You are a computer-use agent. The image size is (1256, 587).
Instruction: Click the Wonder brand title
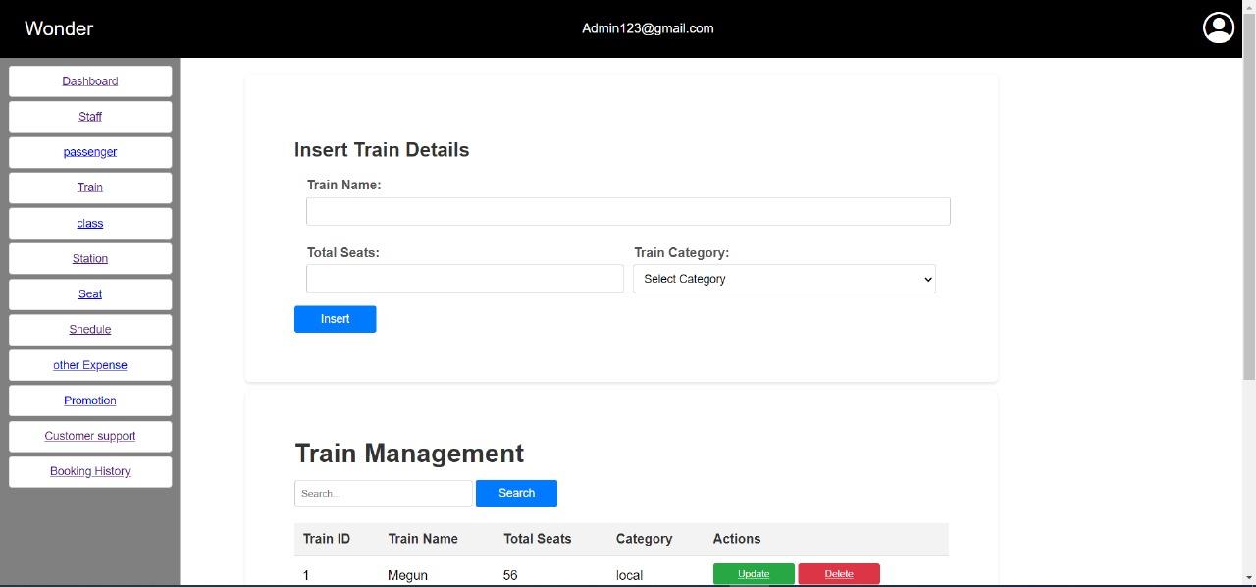tap(59, 28)
